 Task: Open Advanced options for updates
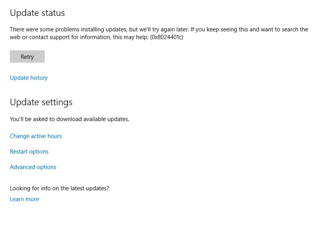(x=33, y=167)
